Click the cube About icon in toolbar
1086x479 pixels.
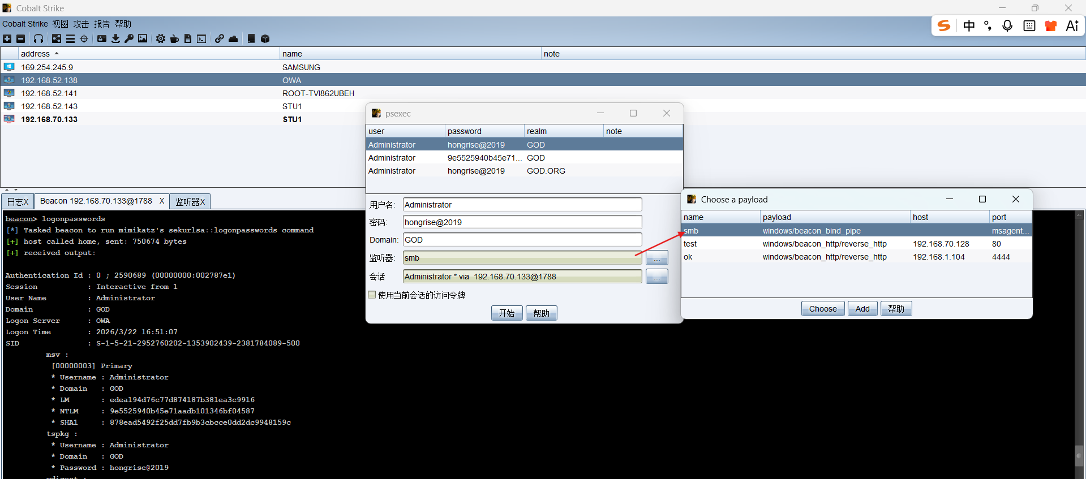tap(265, 38)
